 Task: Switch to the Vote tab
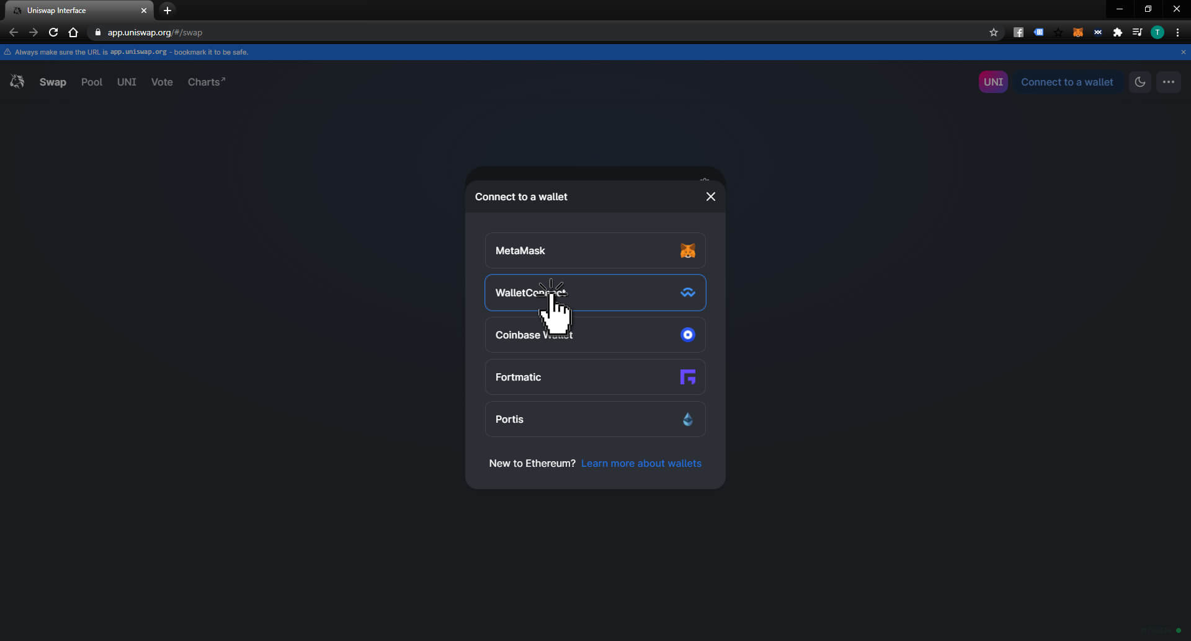click(x=162, y=82)
